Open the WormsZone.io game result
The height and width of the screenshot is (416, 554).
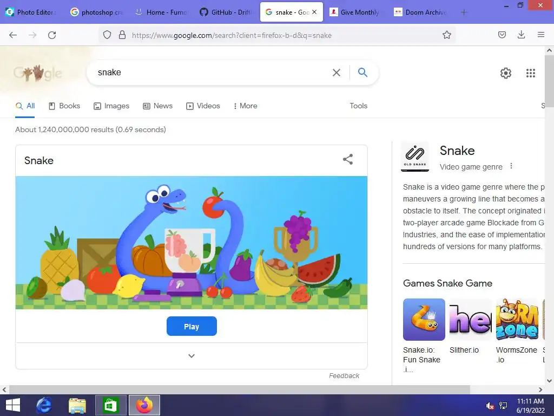(x=517, y=331)
